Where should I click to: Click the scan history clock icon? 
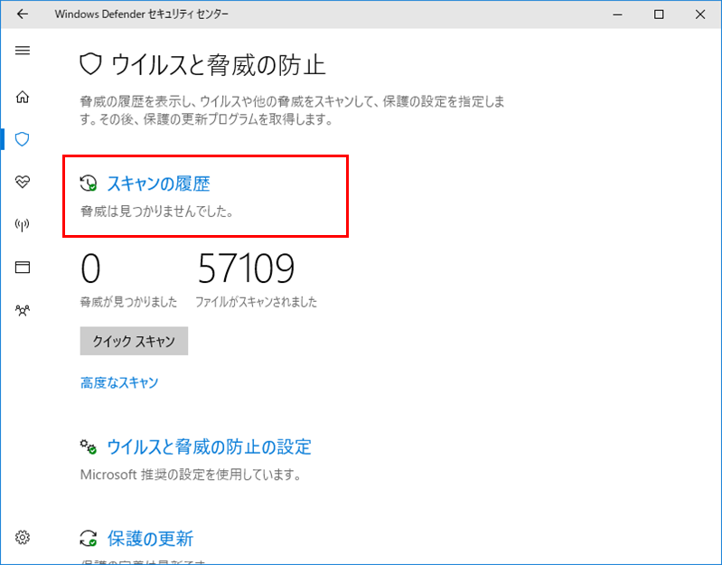[88, 183]
